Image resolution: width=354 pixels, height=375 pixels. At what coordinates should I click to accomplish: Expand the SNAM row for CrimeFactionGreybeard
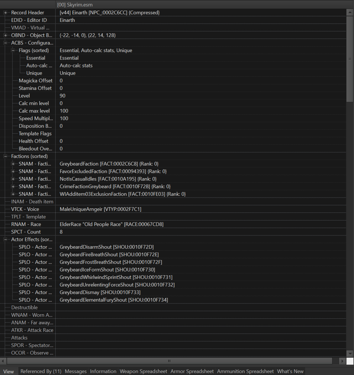(x=13, y=186)
